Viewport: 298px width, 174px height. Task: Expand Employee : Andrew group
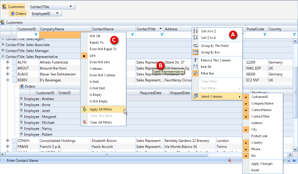(21, 98)
